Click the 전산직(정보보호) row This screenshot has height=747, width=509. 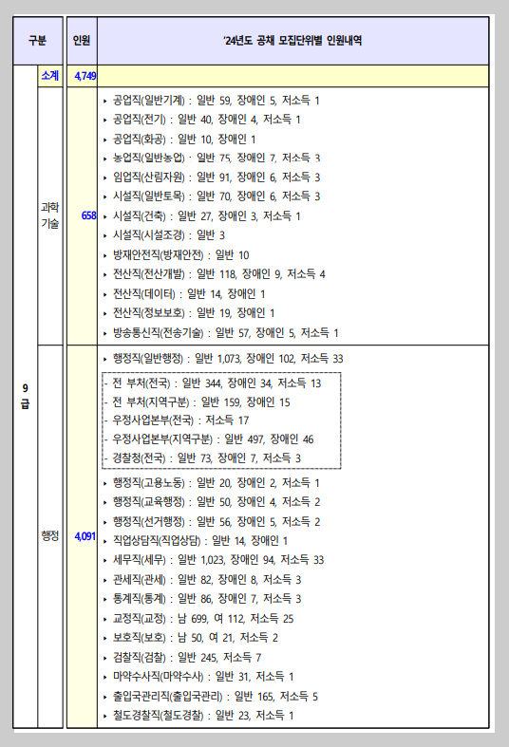(189, 313)
